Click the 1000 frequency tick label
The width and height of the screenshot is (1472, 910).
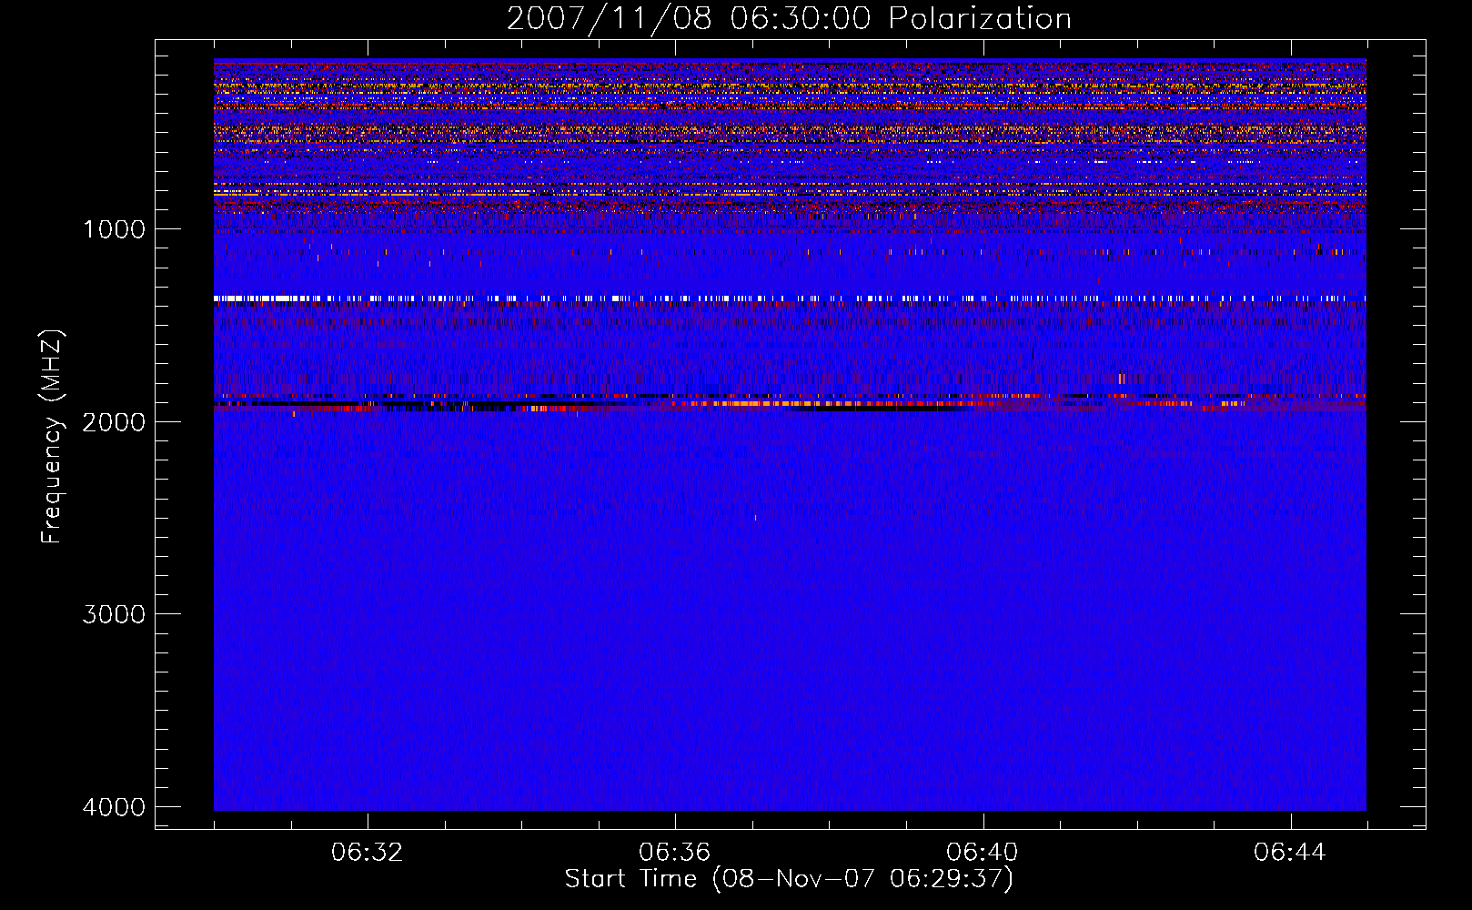coord(114,229)
